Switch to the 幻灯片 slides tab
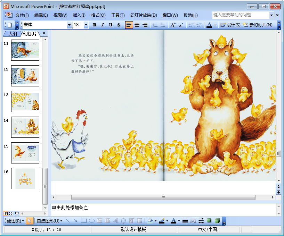 click(30, 34)
